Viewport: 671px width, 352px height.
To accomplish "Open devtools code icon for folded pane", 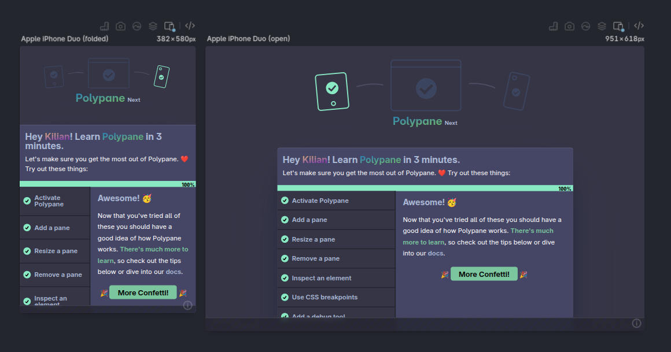I will [190, 25].
